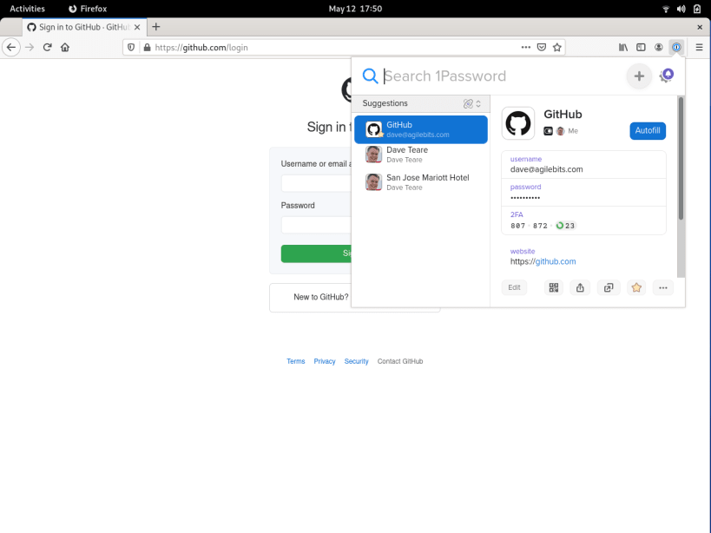Open 1Password settings gear with notification

(x=666, y=76)
